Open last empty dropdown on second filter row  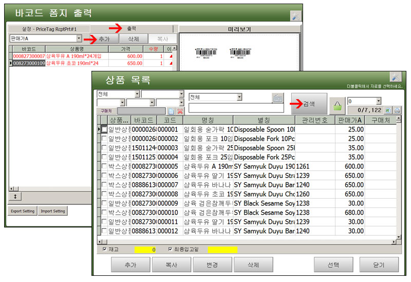(x=181, y=102)
